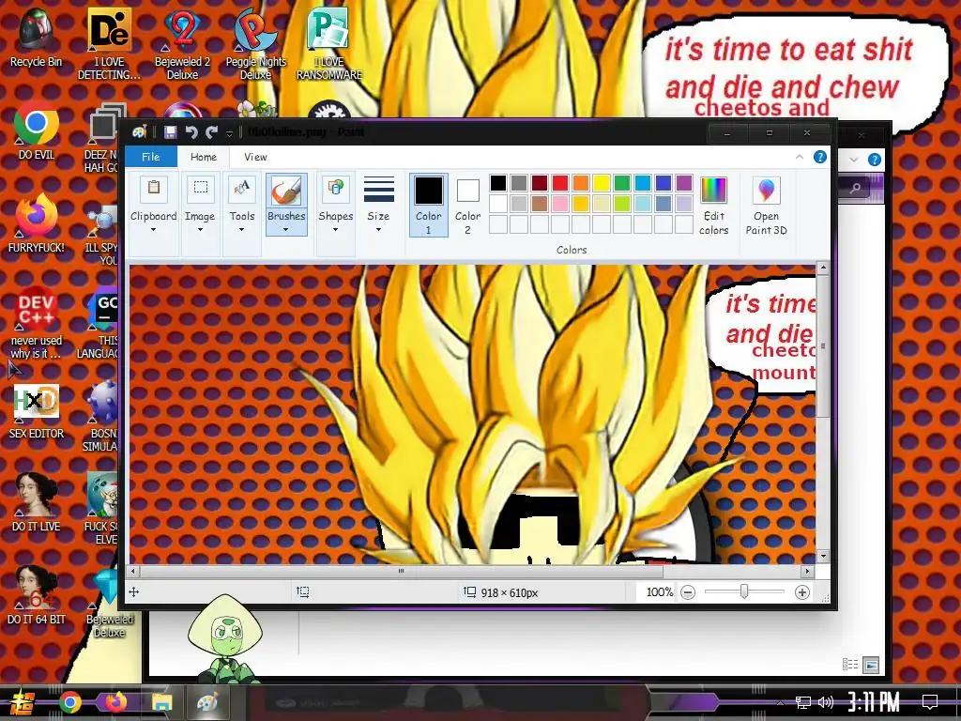Image resolution: width=961 pixels, height=721 pixels.
Task: Click the Image selection icon
Action: (201, 189)
